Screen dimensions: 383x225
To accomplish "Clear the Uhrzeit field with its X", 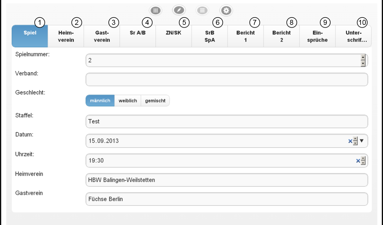I will 358,161.
